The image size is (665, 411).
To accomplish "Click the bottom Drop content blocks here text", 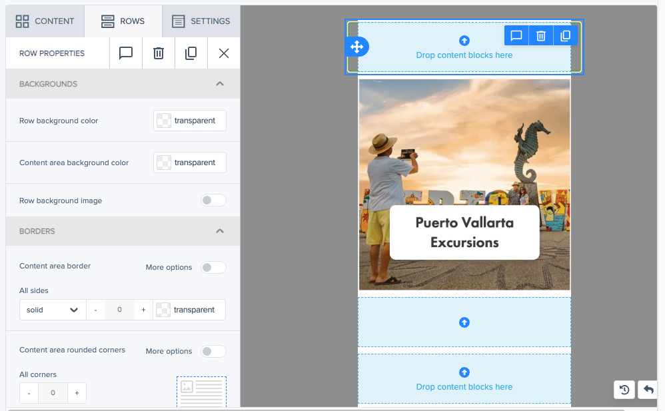I will tap(464, 387).
